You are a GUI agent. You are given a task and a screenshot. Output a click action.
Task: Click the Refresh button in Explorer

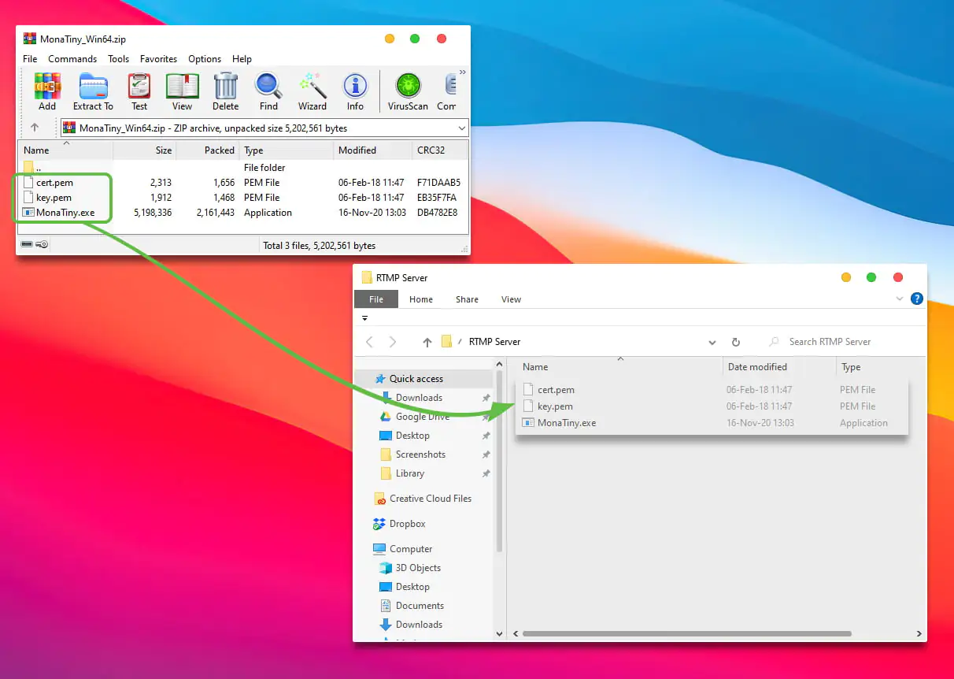click(736, 343)
